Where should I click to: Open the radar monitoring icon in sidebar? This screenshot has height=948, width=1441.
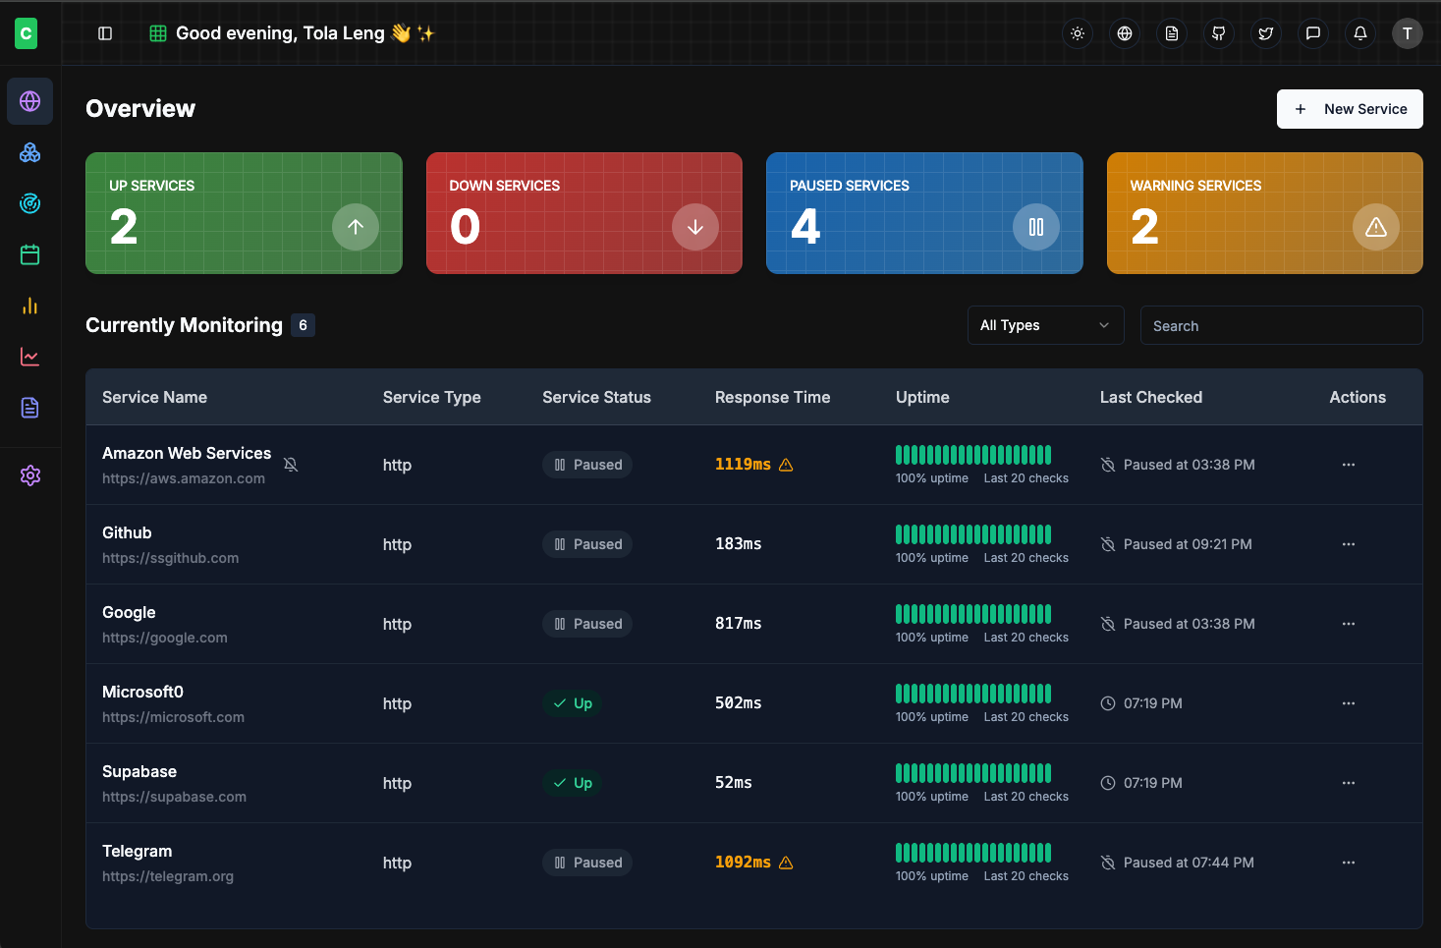coord(29,203)
